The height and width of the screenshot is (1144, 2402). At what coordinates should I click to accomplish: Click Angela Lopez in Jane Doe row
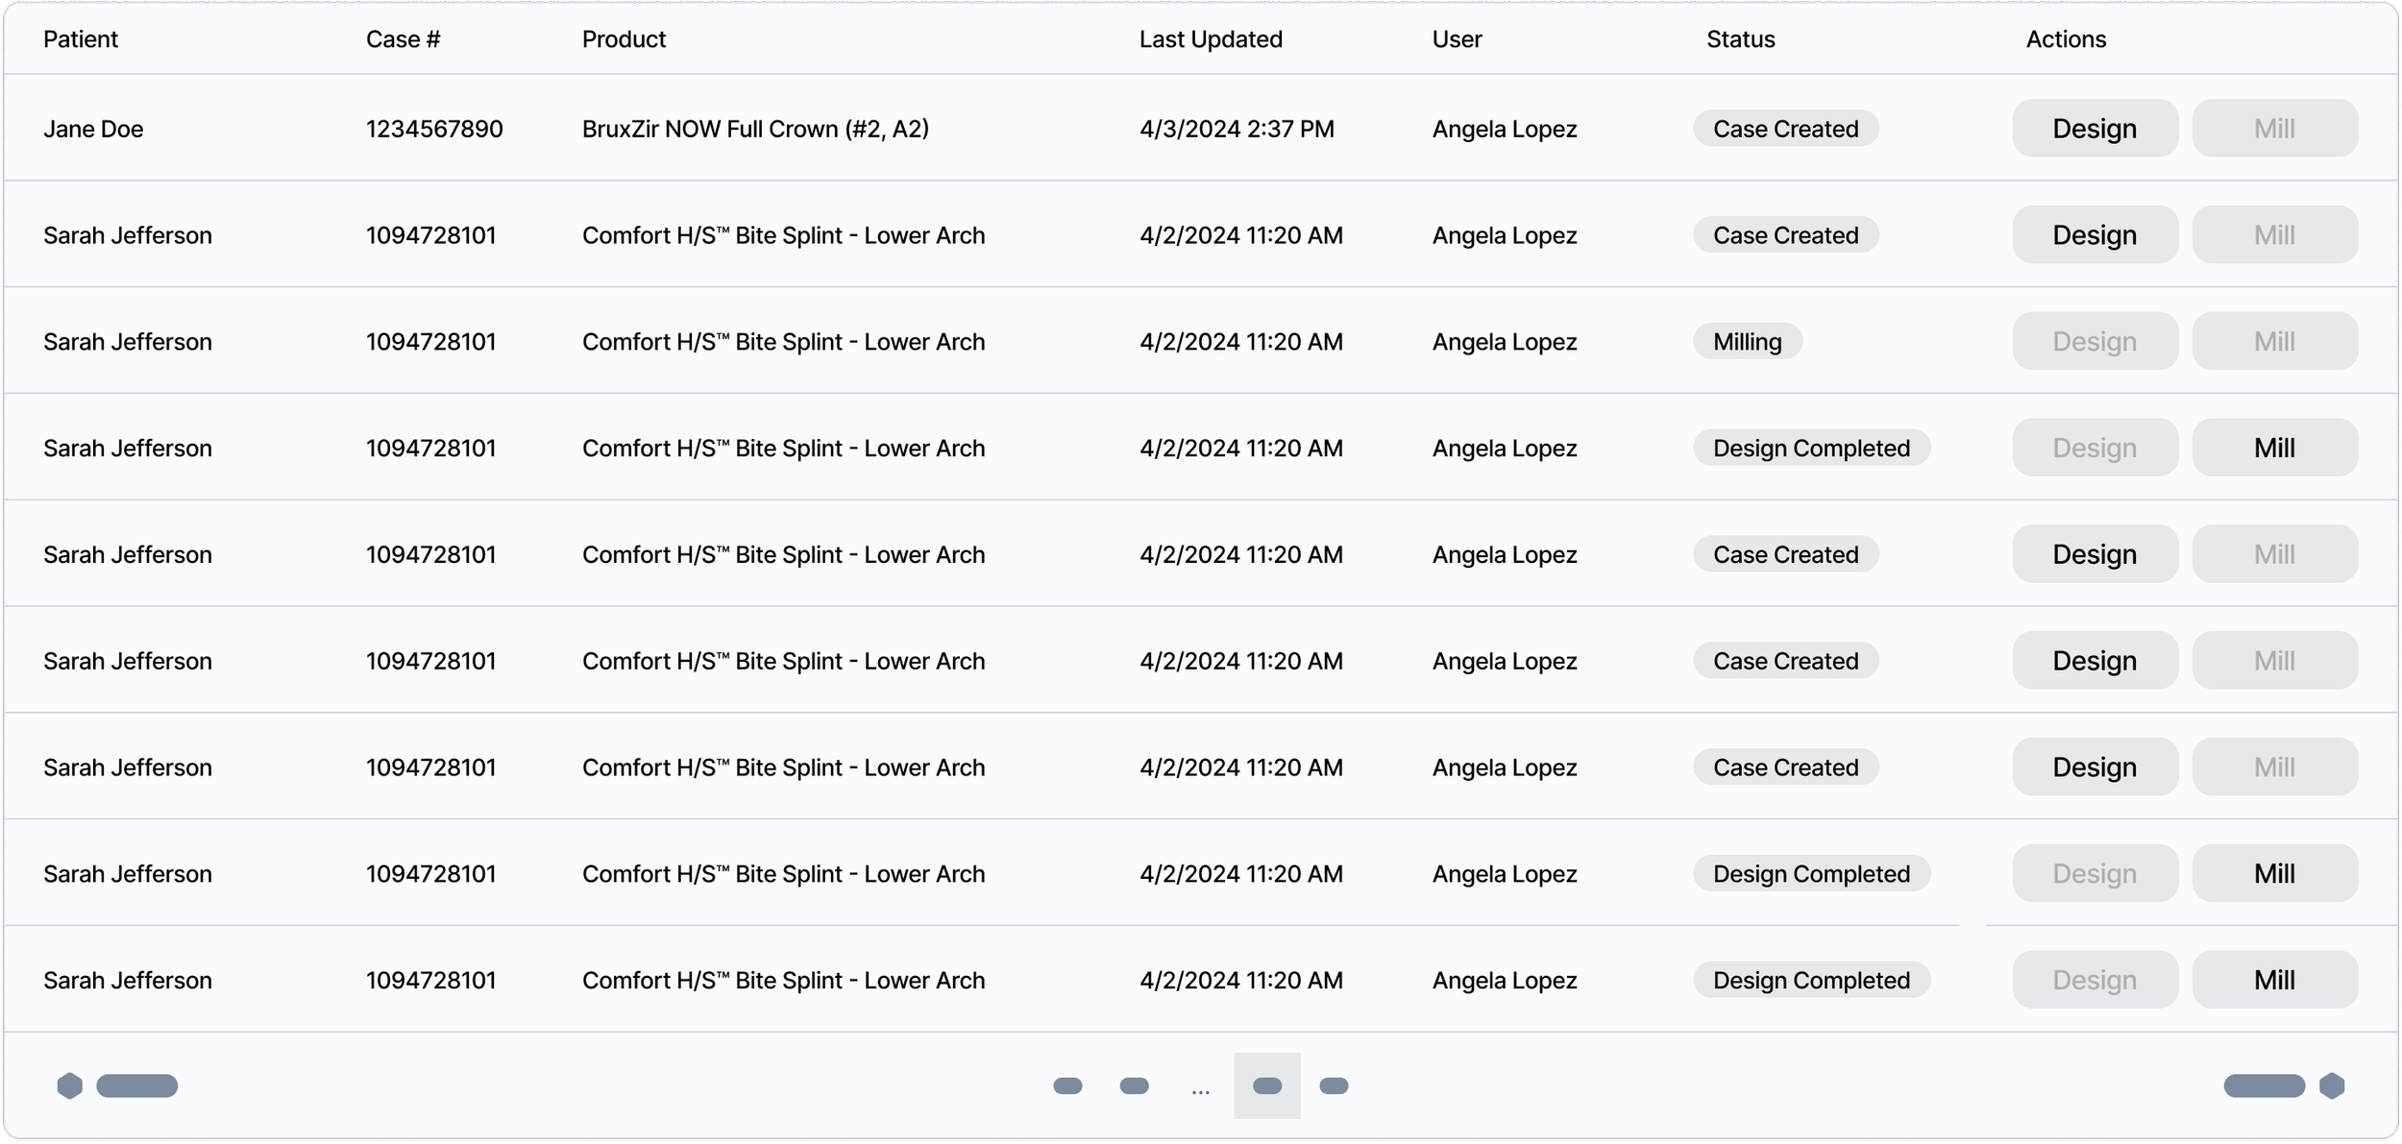[x=1505, y=129]
